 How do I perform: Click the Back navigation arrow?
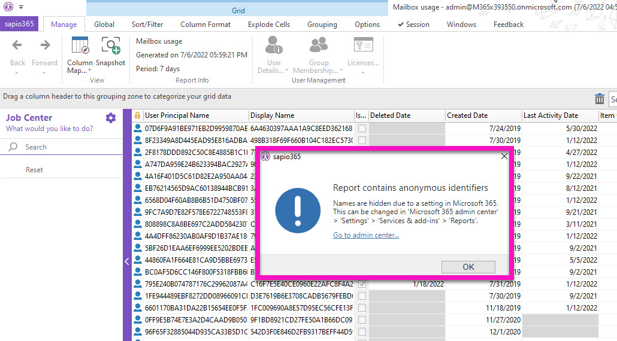click(x=17, y=45)
